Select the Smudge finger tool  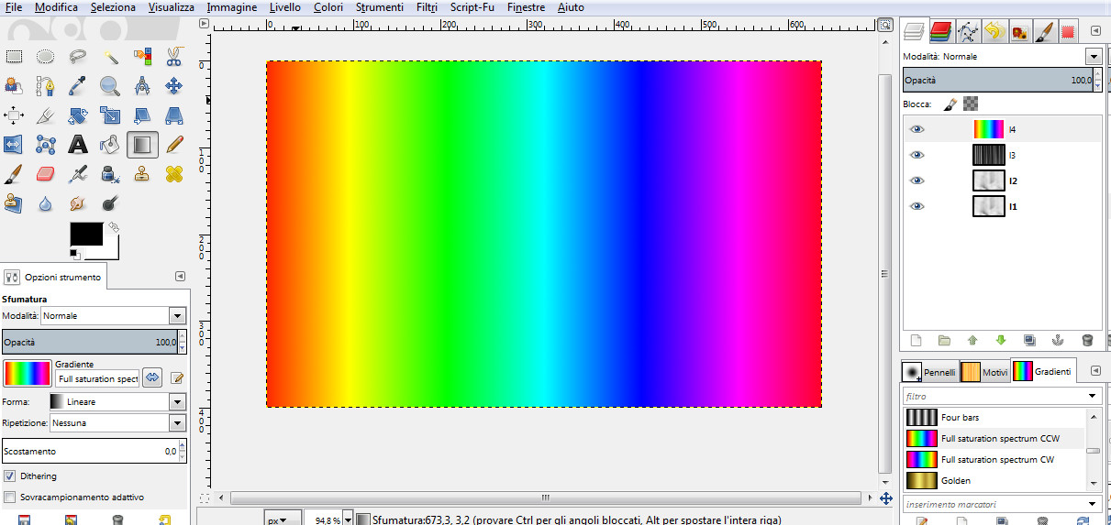tap(78, 203)
